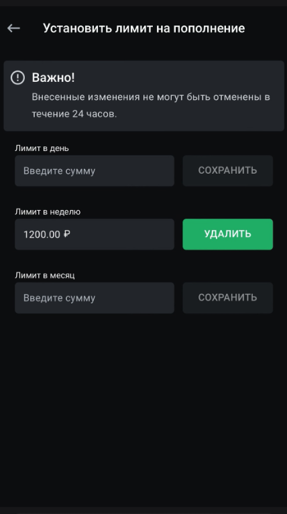Click the Лимит в месяц label

click(x=45, y=275)
